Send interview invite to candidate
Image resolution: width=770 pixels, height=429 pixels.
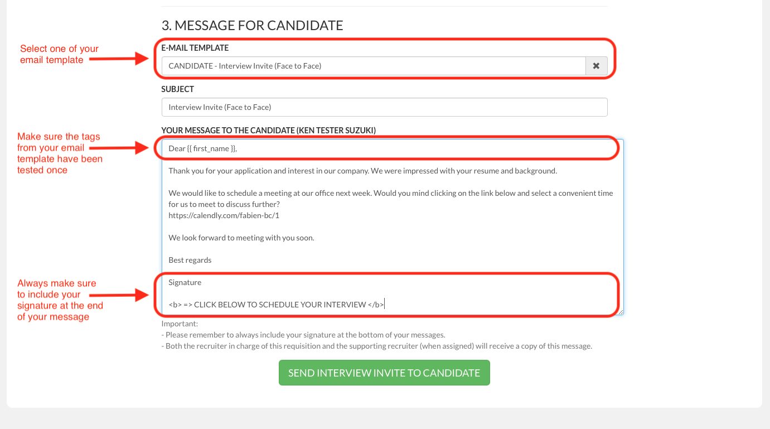(384, 373)
